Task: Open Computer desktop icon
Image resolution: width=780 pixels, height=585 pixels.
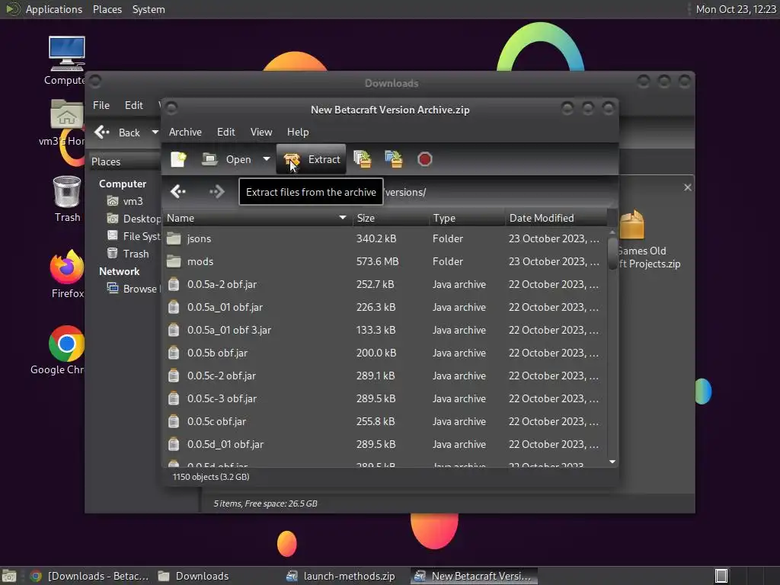Action: (67, 54)
